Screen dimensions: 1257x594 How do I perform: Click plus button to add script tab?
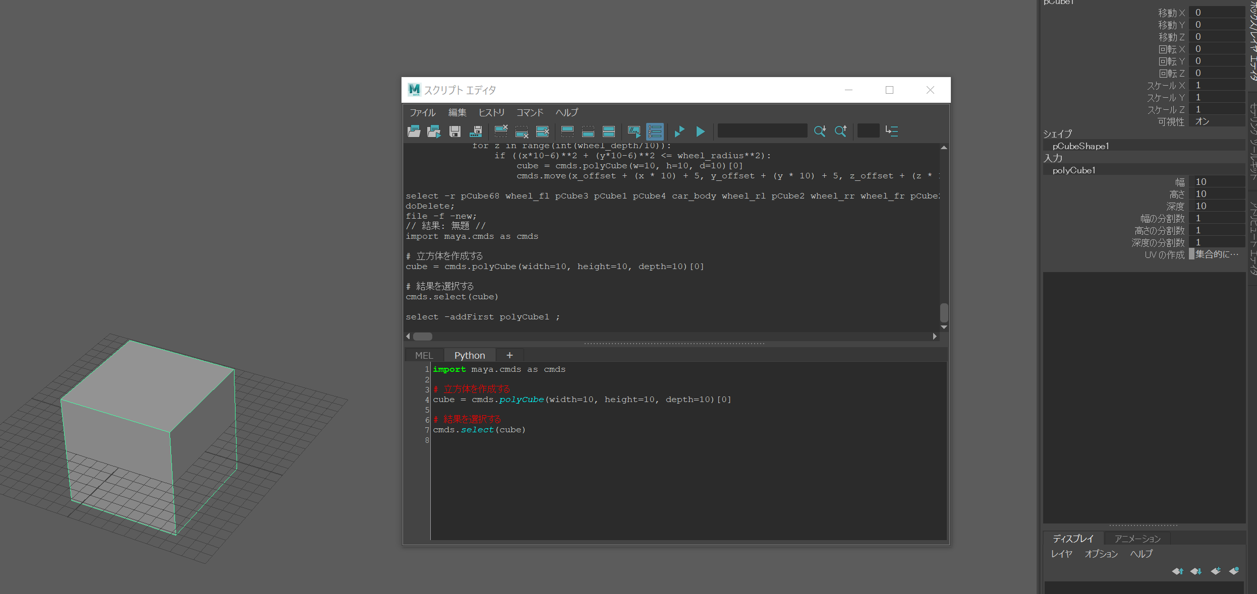click(509, 355)
